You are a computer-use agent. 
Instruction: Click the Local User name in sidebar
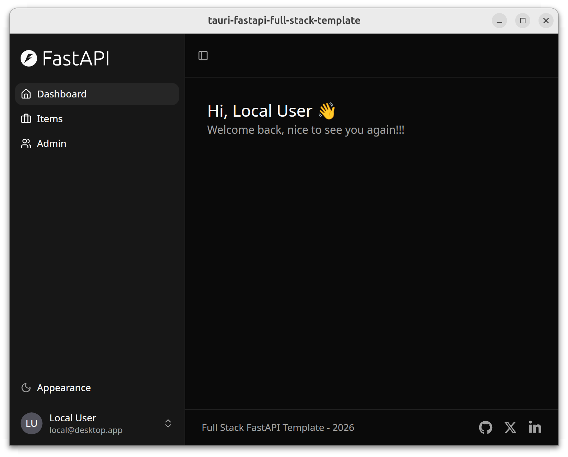[73, 418]
